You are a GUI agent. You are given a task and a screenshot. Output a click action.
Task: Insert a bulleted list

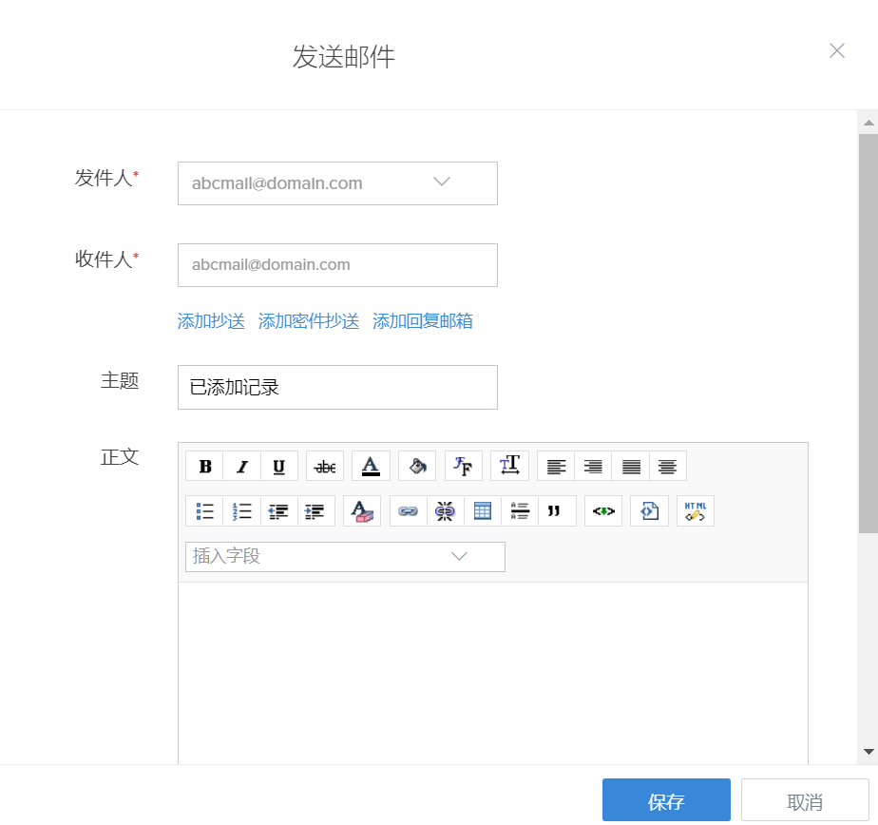click(204, 511)
